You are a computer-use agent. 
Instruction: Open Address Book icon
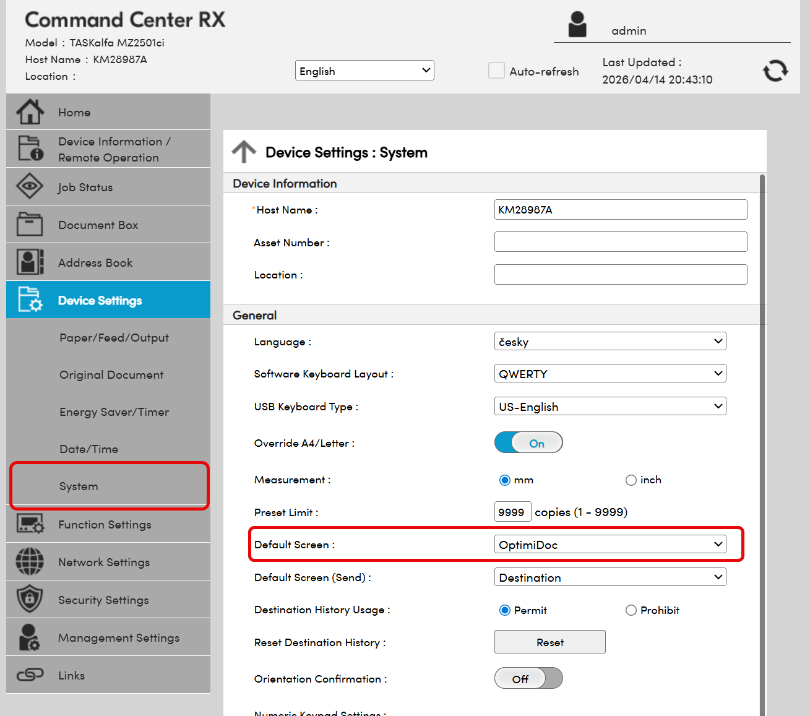(x=30, y=262)
